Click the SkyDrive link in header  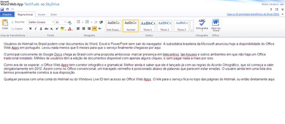click(52, 4)
